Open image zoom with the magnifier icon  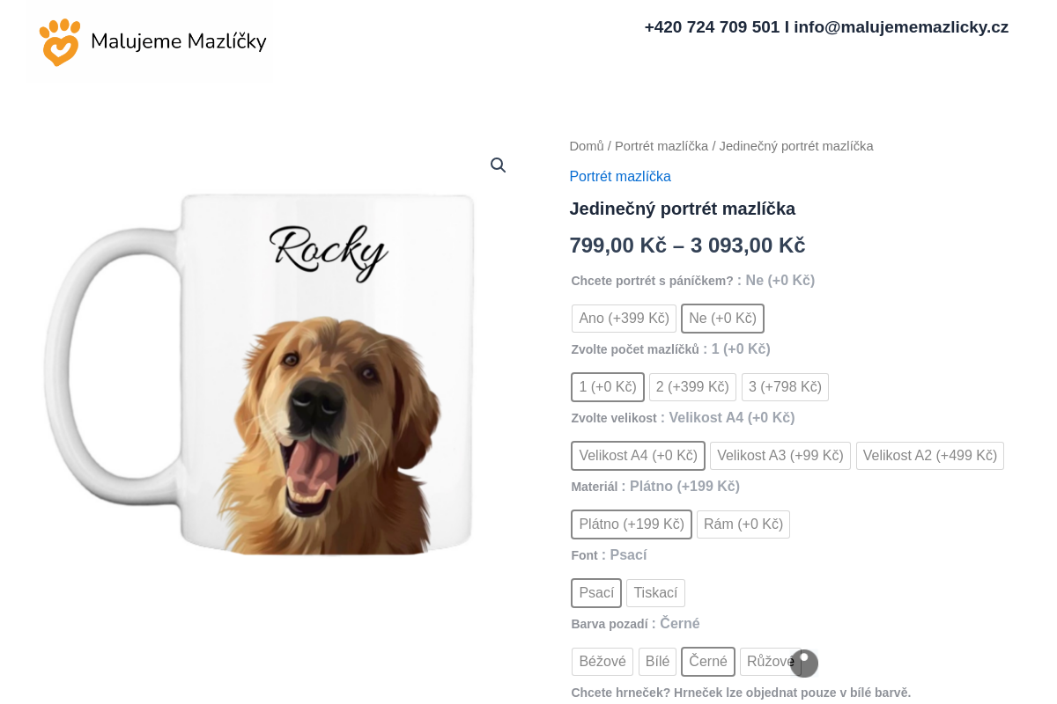coord(499,165)
